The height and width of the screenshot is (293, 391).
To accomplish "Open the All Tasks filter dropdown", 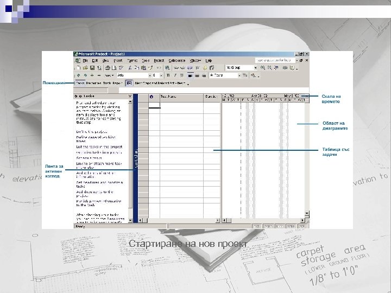I will pos(239,75).
